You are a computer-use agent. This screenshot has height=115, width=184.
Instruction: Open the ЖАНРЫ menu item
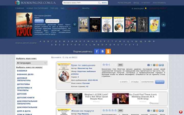coord(86,8)
